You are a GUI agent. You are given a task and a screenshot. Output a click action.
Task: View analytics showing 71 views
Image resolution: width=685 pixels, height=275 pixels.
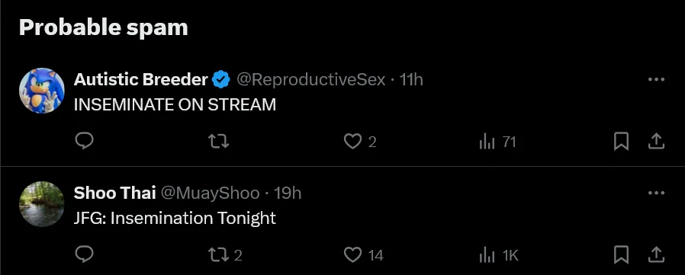[497, 142]
